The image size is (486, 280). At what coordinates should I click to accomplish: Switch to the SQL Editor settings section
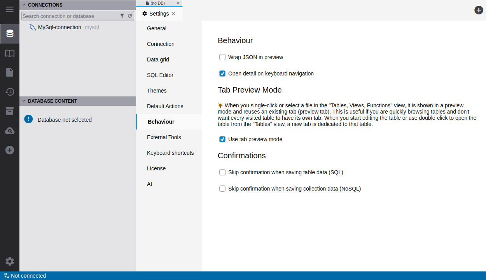coord(160,75)
